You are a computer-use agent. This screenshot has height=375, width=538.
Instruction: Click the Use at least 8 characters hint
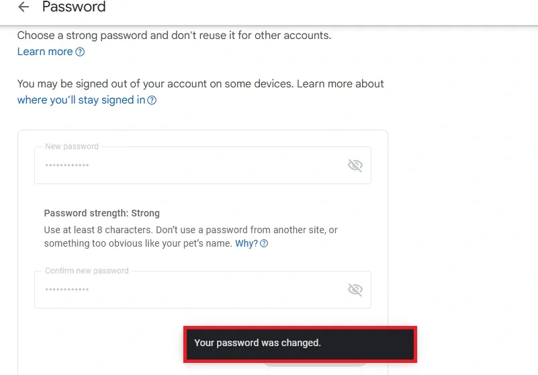pos(190,230)
